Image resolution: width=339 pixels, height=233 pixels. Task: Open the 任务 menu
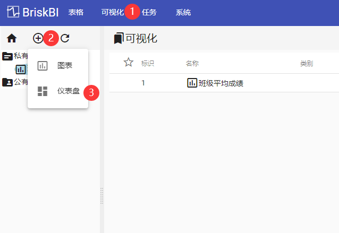(x=149, y=12)
